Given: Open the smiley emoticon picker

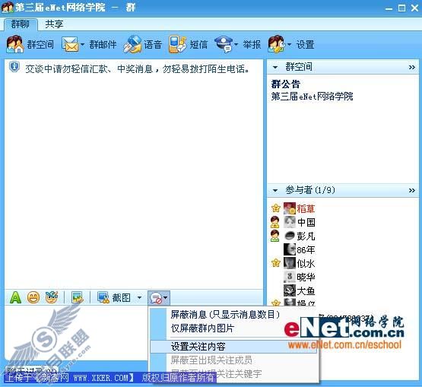Looking at the screenshot, I should 33,297.
